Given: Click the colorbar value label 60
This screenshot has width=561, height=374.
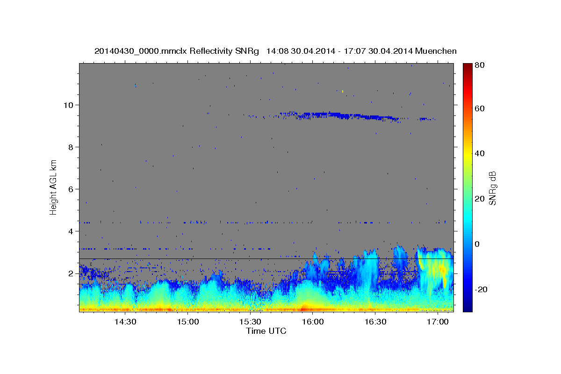Looking at the screenshot, I should click(479, 108).
